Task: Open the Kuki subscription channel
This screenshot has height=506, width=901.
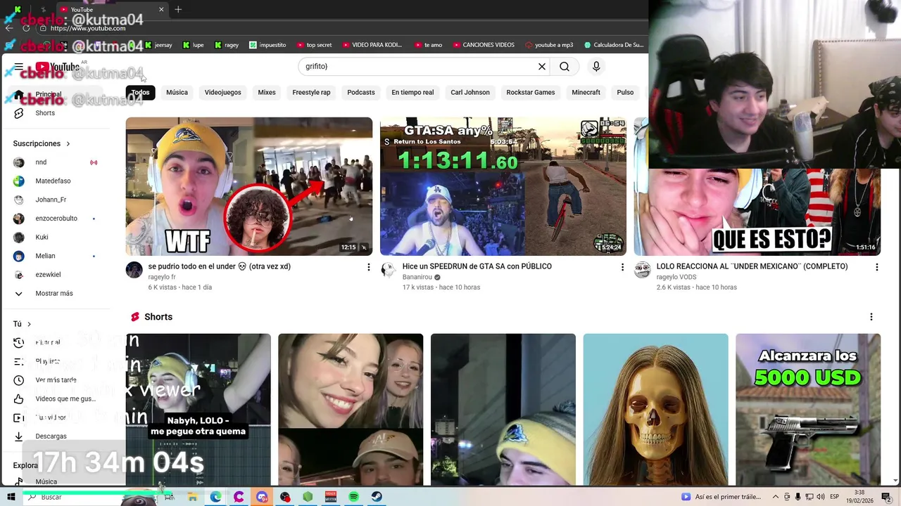Action: click(x=56, y=237)
